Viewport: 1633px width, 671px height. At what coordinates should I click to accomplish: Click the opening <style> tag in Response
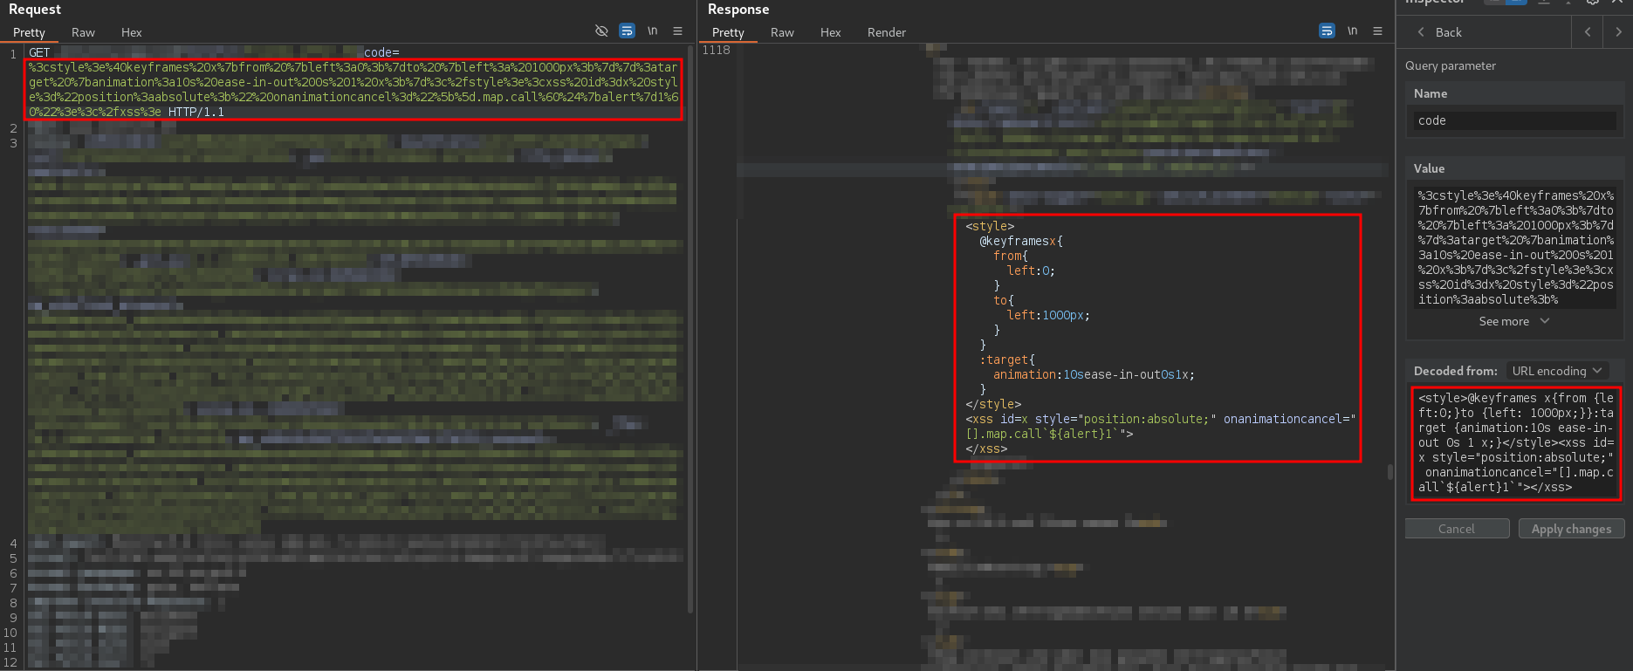(990, 226)
